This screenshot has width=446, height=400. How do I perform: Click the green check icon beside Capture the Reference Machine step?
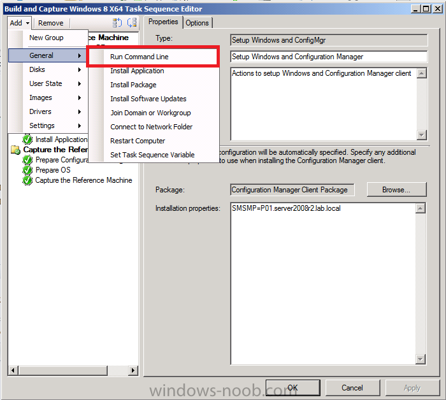(27, 180)
